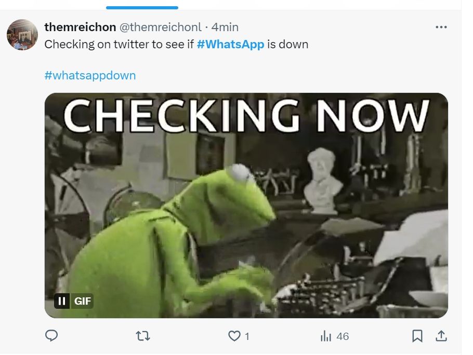Open the view analytics bar chart icon
Image resolution: width=473 pixels, height=355 pixels.
click(326, 336)
